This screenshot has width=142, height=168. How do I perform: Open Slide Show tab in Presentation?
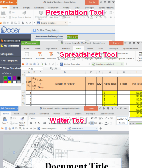pos(53,8)
